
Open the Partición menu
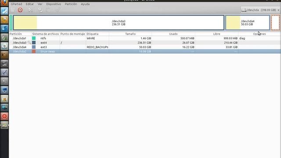pyautogui.click(x=71, y=4)
